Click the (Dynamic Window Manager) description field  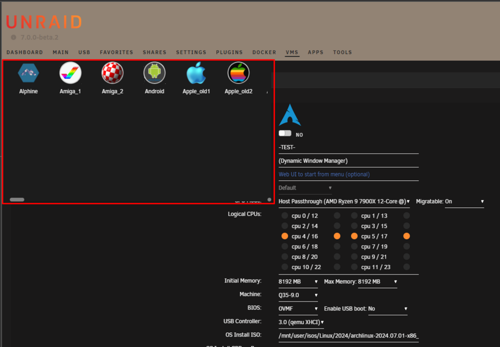coord(348,161)
